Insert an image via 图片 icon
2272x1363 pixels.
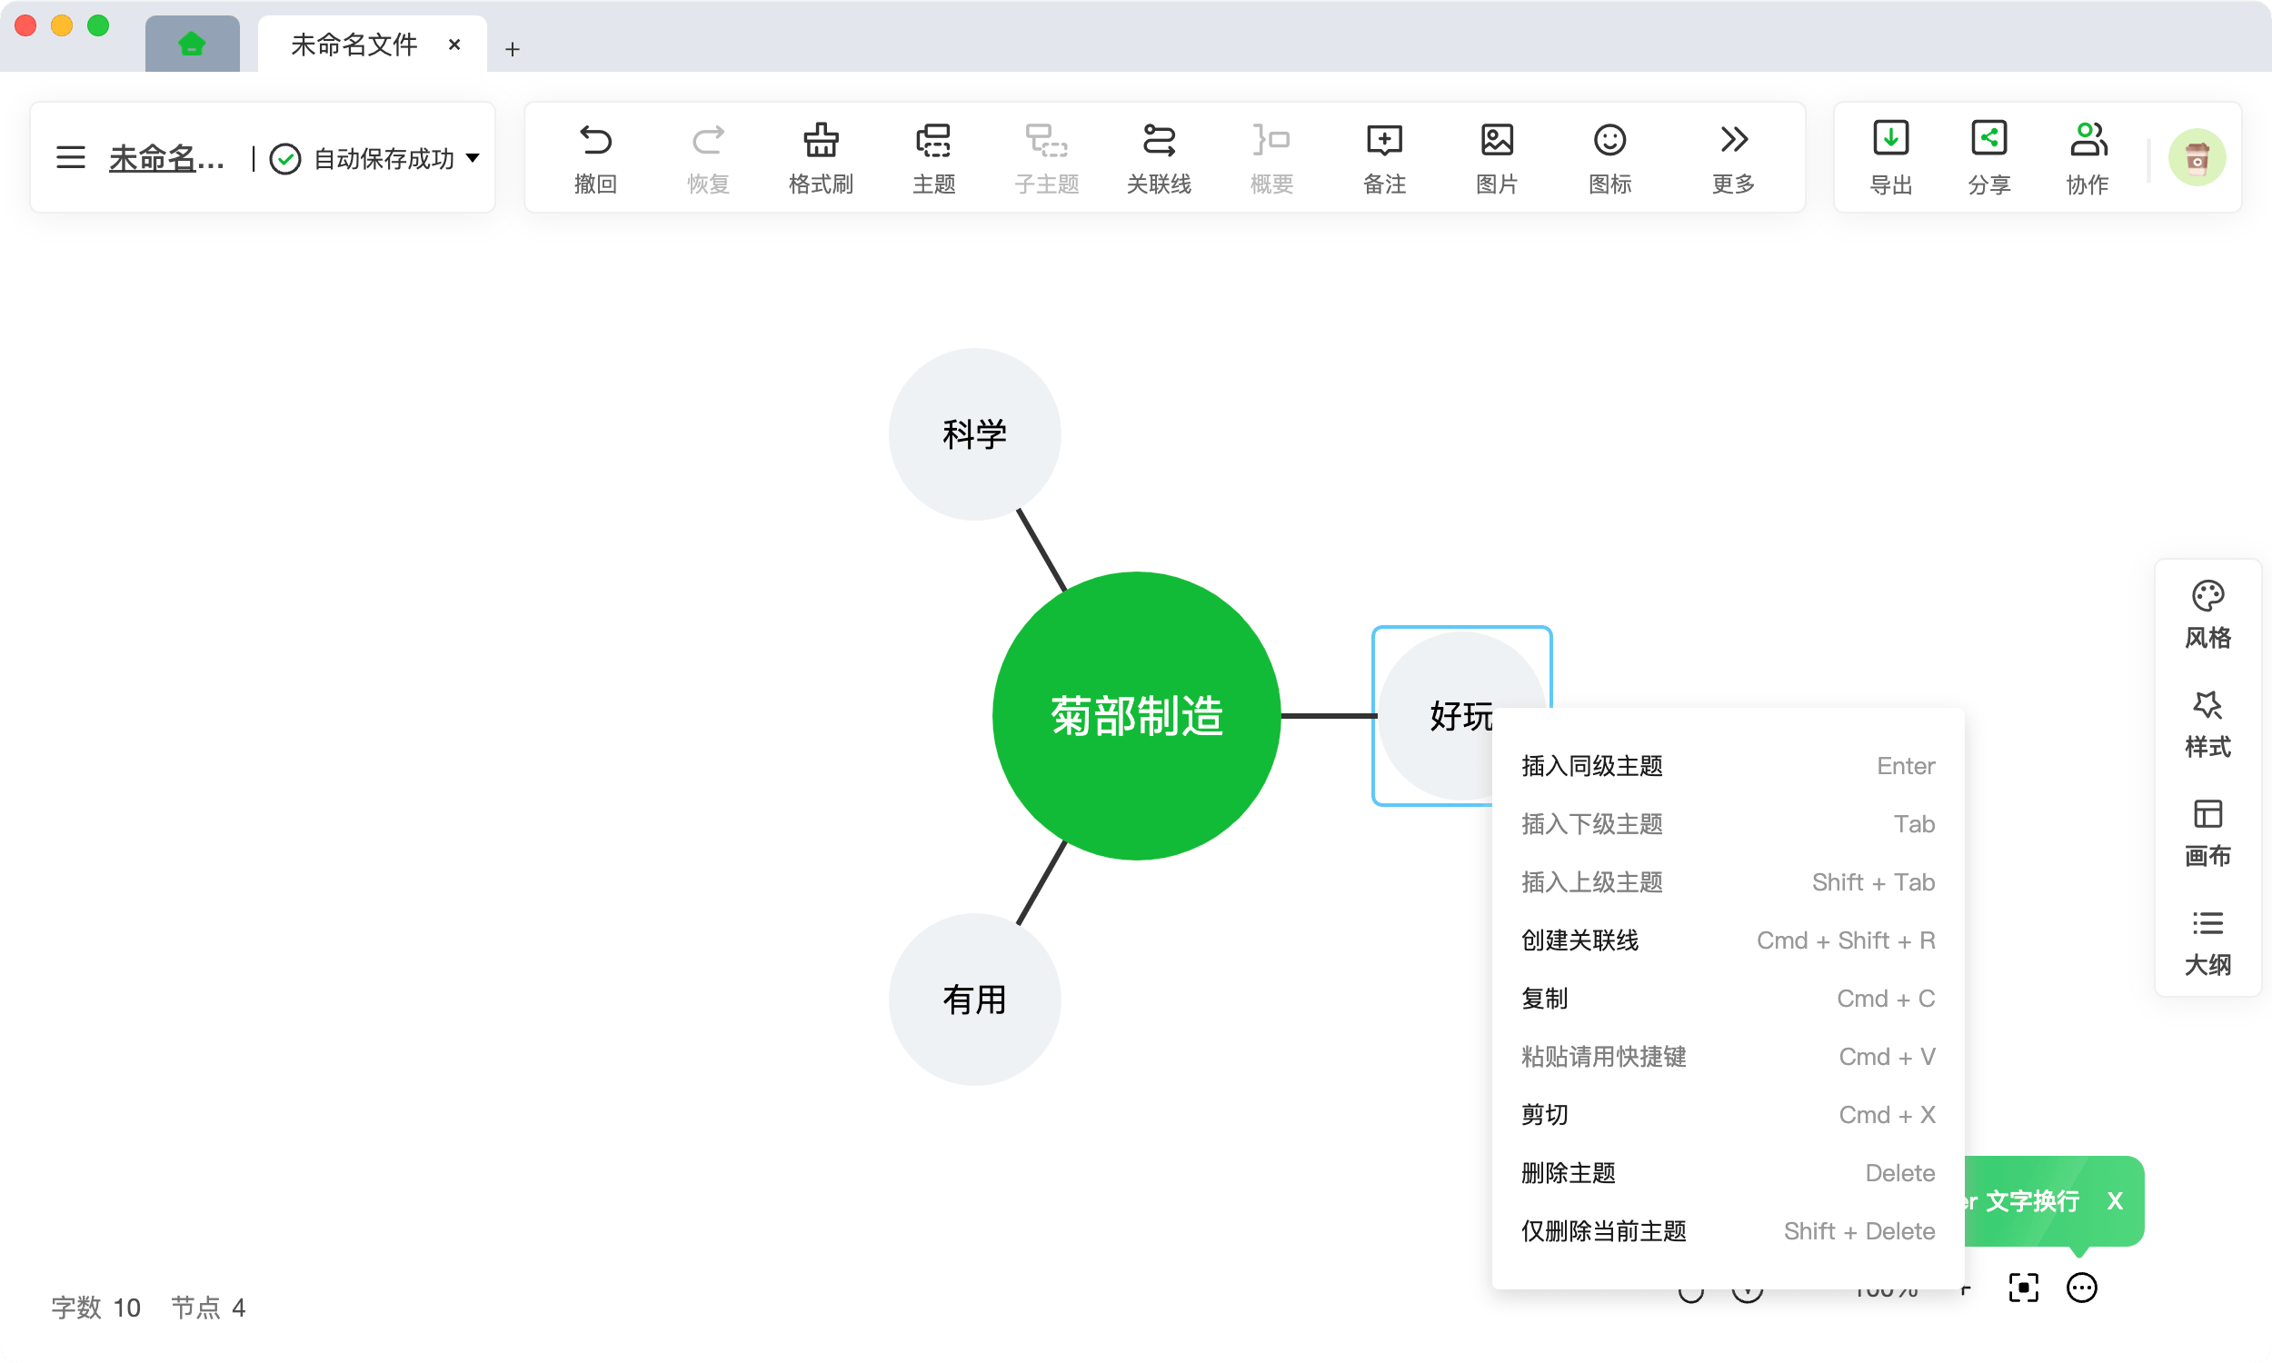pyautogui.click(x=1497, y=141)
